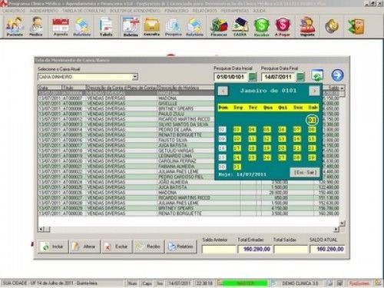Click the Recibo button
This screenshot has height=288, width=384.
coord(149,247)
